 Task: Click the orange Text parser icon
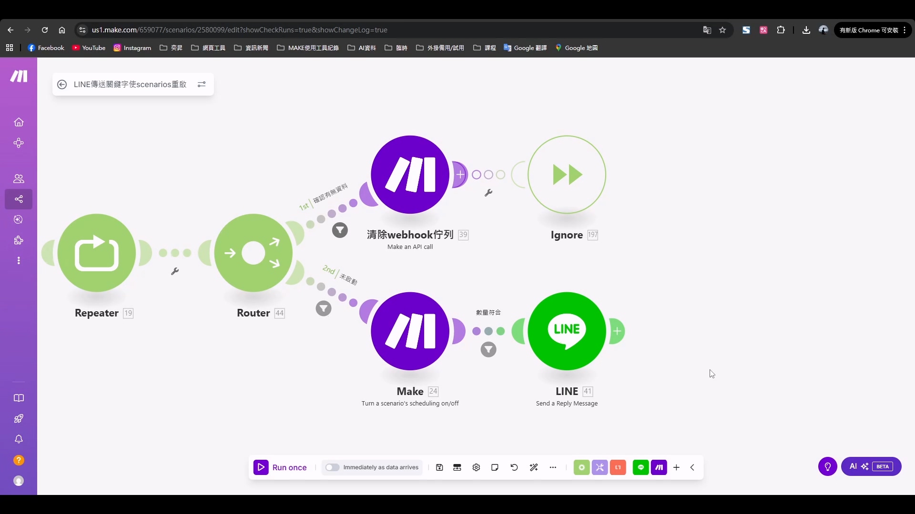pyautogui.click(x=618, y=467)
